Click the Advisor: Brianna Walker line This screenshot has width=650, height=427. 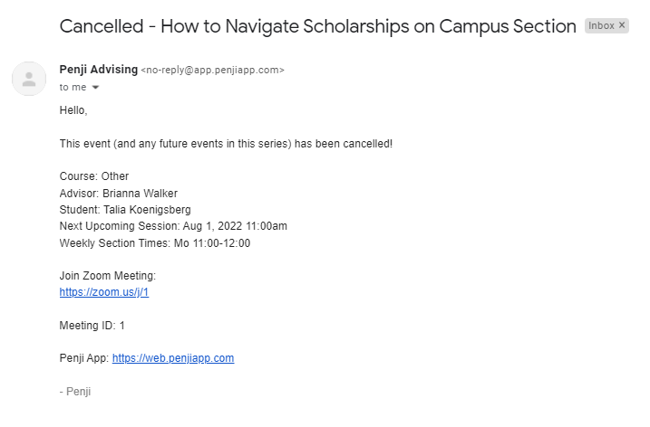point(119,194)
